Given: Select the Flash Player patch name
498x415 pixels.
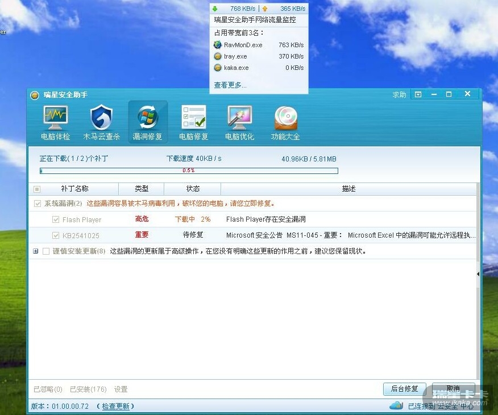Looking at the screenshot, I should [x=82, y=220].
